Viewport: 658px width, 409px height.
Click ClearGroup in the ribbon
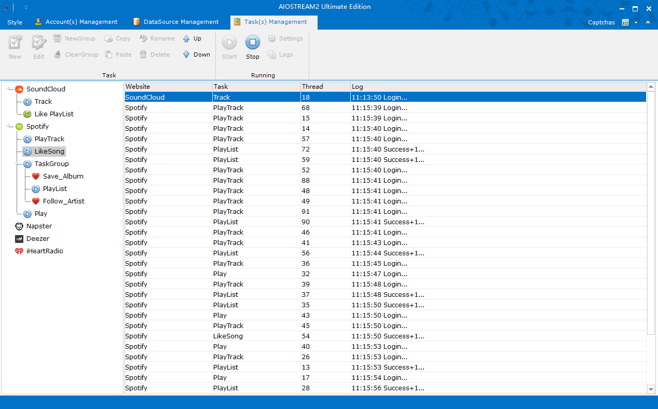click(x=76, y=54)
